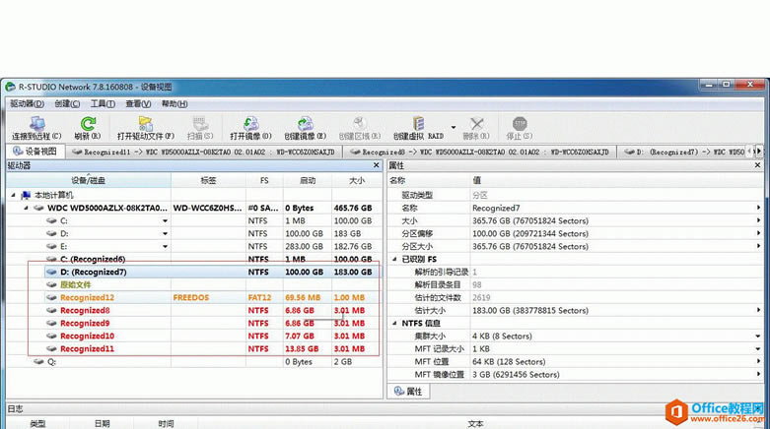Click the MFT position 64 KB value
The image size is (770, 429).
tap(509, 362)
